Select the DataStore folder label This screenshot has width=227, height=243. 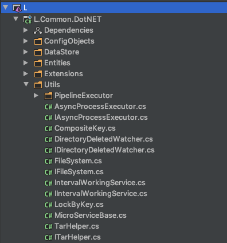62,52
